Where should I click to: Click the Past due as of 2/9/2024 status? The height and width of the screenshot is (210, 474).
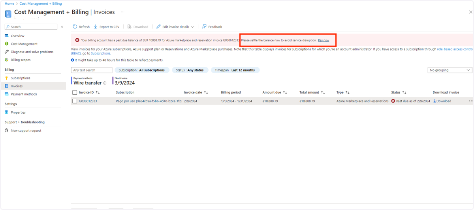pos(410,101)
